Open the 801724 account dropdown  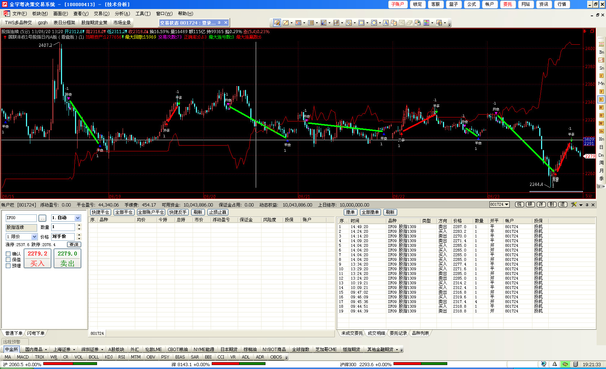tap(499, 204)
